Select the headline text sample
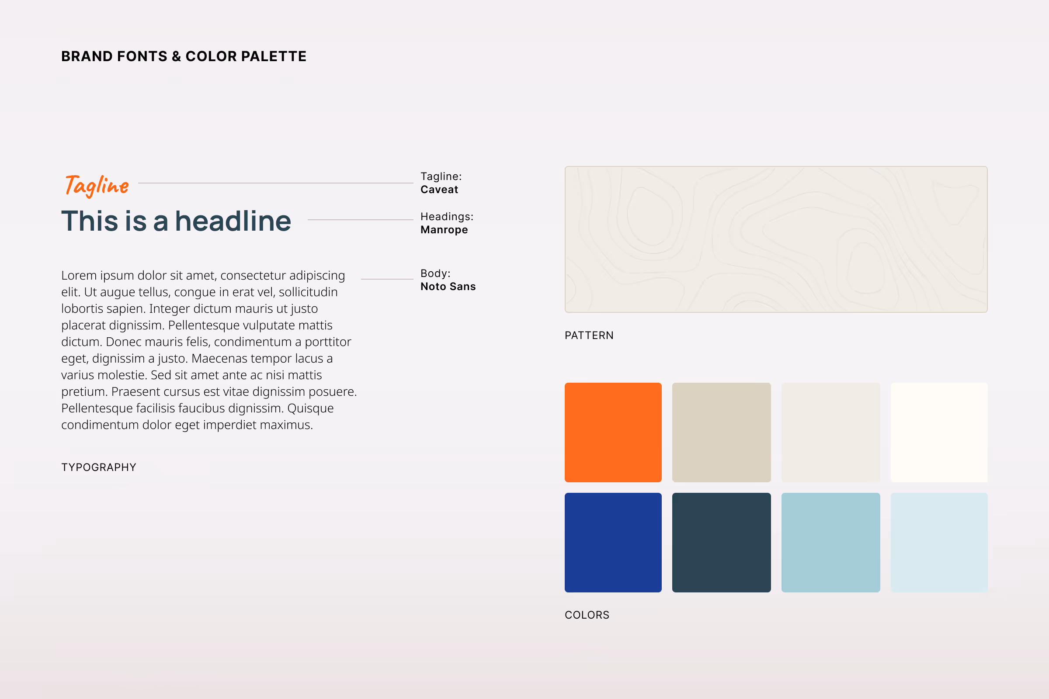This screenshot has height=699, width=1049. [x=176, y=221]
